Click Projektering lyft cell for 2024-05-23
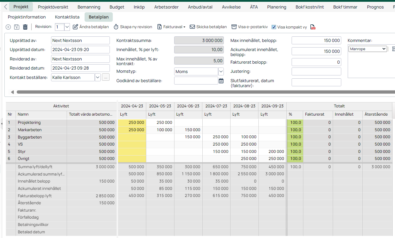 click(x=160, y=122)
